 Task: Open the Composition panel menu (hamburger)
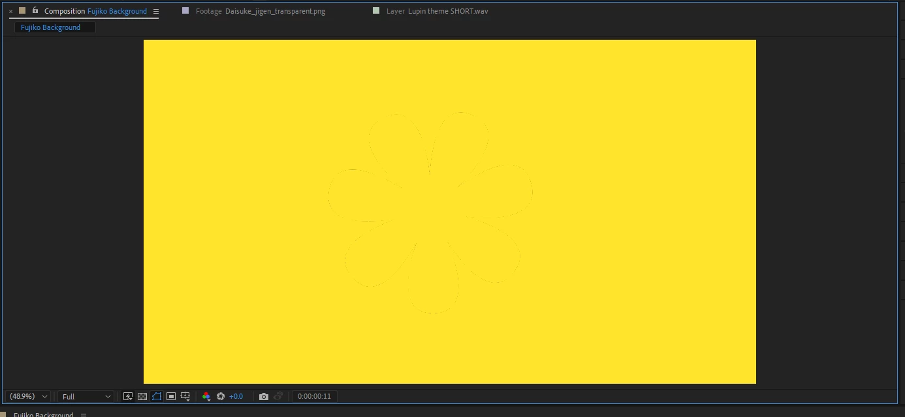pos(155,11)
